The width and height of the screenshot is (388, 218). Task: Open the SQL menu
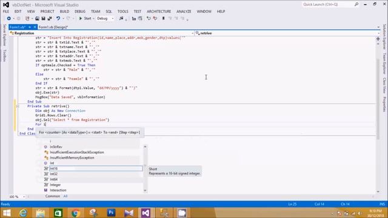[109, 12]
